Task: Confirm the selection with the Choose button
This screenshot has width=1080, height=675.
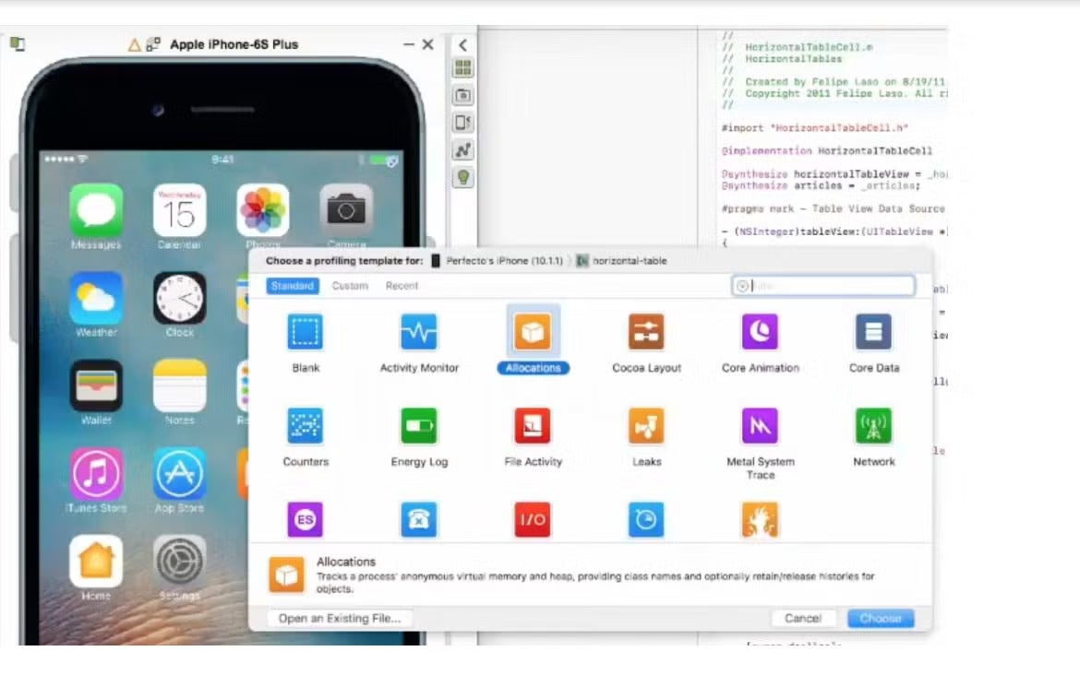Action: pyautogui.click(x=881, y=618)
